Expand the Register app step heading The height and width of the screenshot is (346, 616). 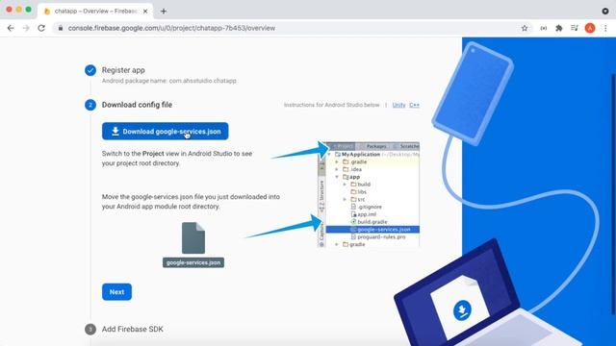(x=123, y=70)
